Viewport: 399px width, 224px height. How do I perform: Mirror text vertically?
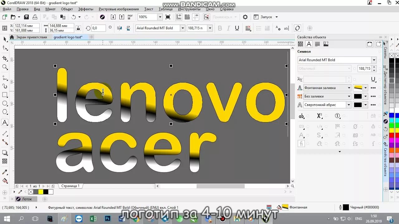(x=128, y=28)
